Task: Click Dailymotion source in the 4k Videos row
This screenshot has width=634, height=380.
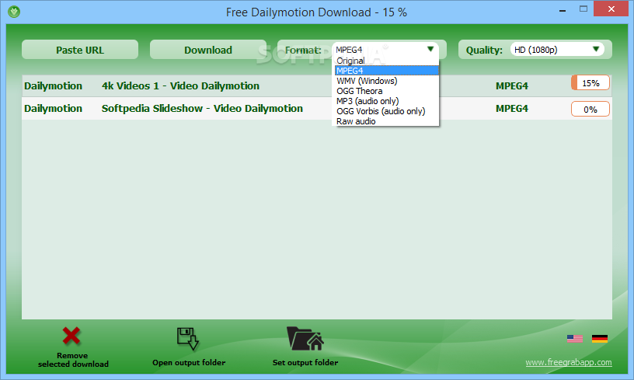Action: (53, 86)
